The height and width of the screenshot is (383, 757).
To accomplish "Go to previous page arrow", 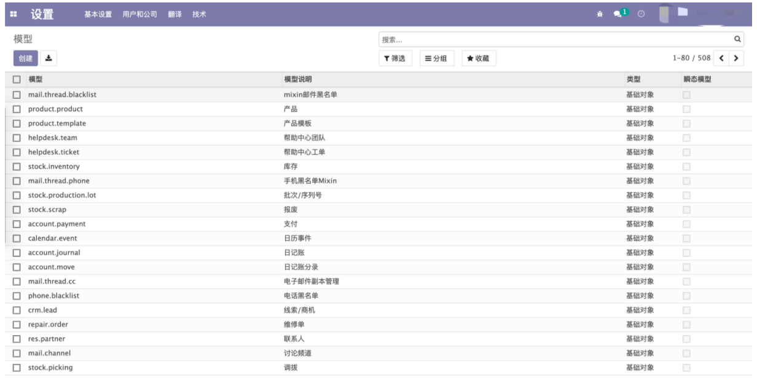I will 722,58.
